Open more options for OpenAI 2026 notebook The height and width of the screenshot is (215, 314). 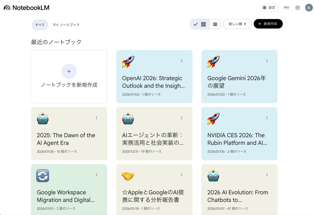coord(182,61)
